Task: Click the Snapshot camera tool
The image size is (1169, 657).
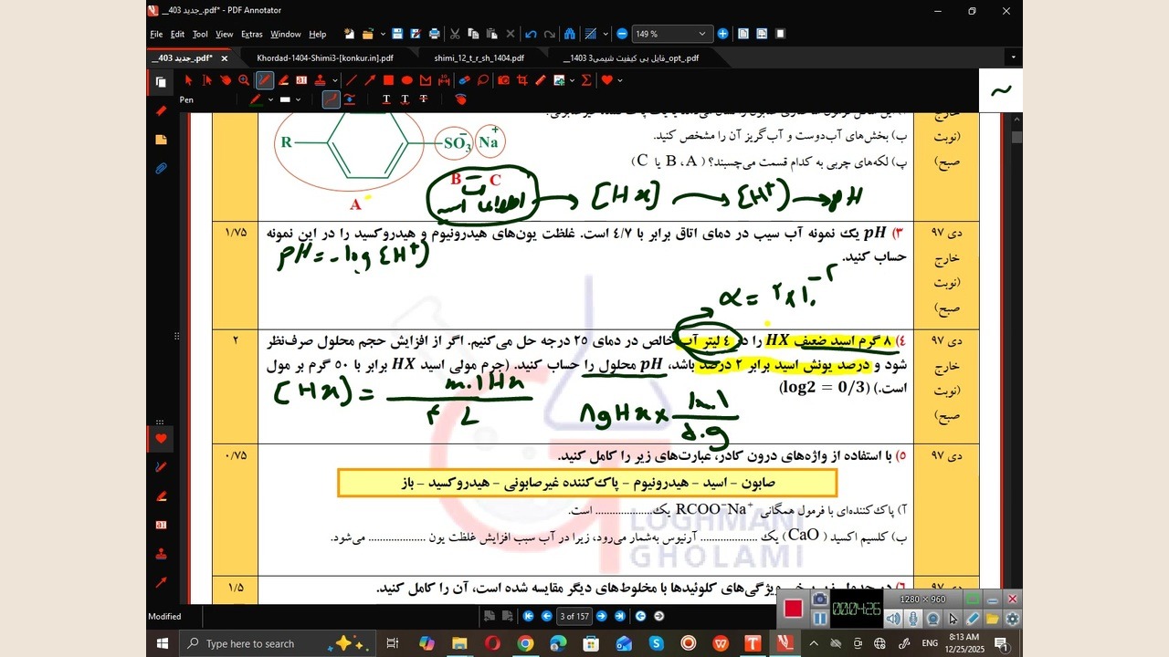Action: click(x=503, y=80)
